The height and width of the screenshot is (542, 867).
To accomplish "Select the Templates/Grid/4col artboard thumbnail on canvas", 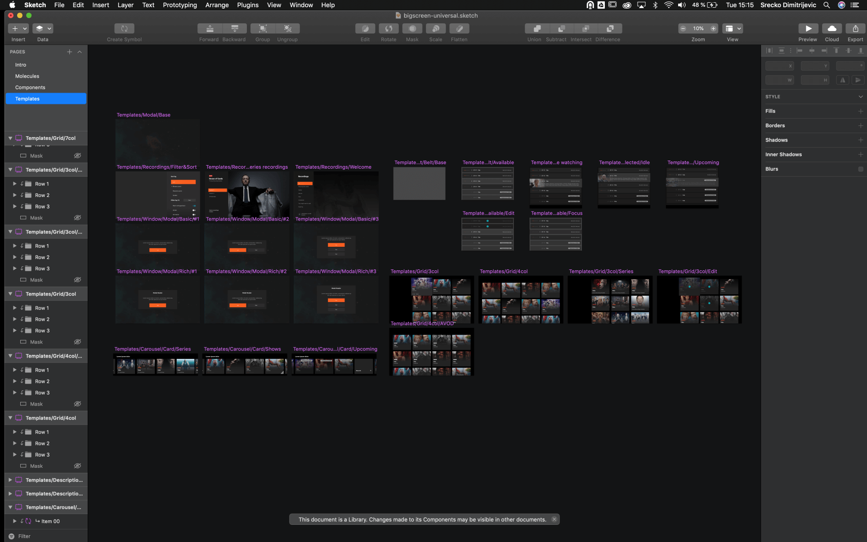I will pyautogui.click(x=520, y=300).
